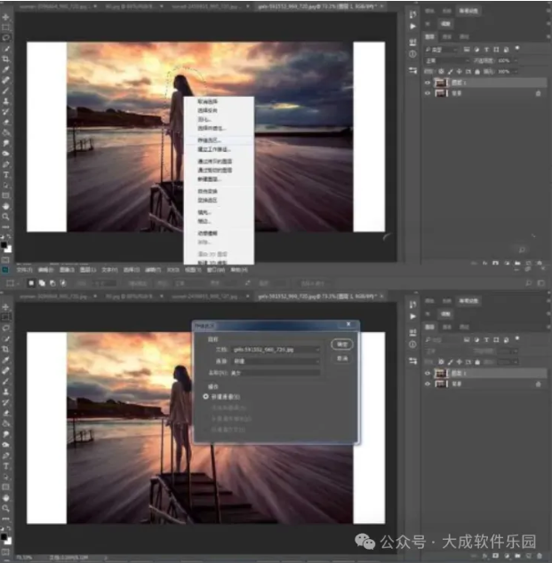
Task: Select the Lasso tool in the upper toolbar
Action: coord(6,38)
